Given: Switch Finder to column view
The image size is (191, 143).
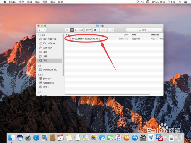Looking at the screenshot, I should click(77, 30).
